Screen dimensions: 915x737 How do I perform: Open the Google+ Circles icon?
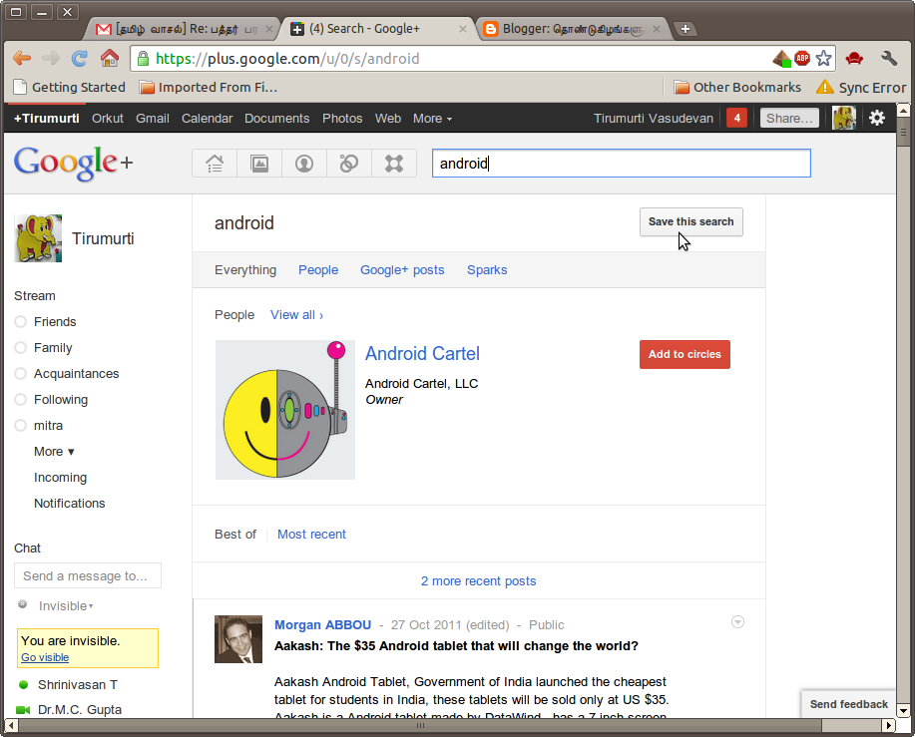pyautogui.click(x=349, y=164)
